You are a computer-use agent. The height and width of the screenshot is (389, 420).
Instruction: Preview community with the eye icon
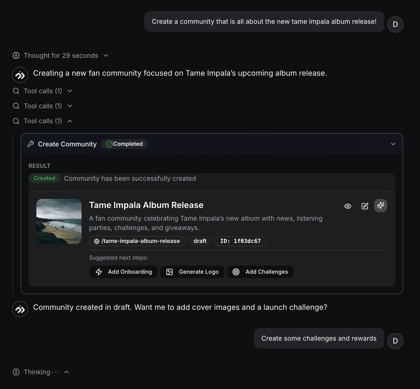click(348, 206)
